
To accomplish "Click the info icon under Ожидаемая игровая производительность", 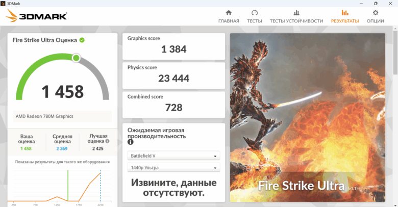I will pyautogui.click(x=131, y=142).
